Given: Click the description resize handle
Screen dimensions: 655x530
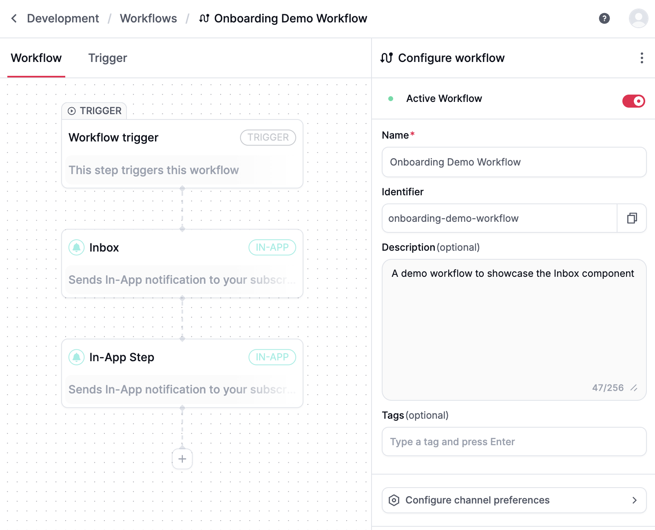Looking at the screenshot, I should point(634,388).
